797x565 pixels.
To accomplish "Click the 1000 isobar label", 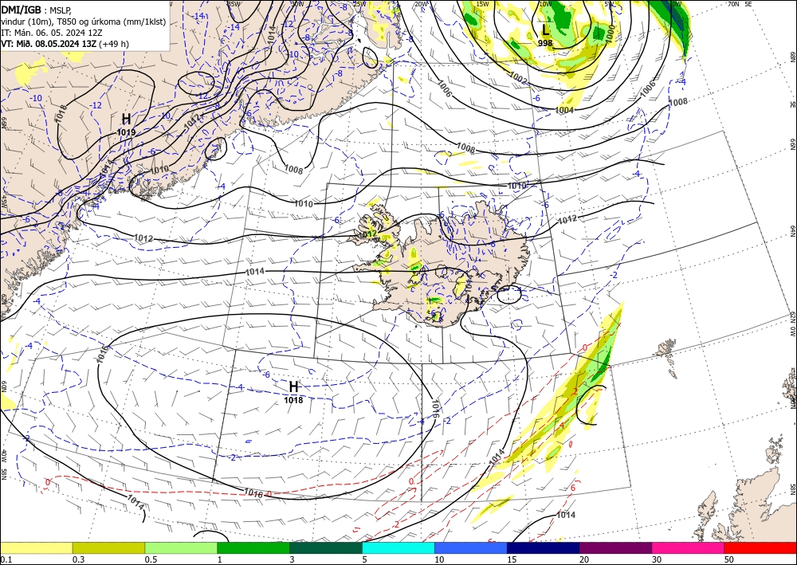I will [610, 34].
